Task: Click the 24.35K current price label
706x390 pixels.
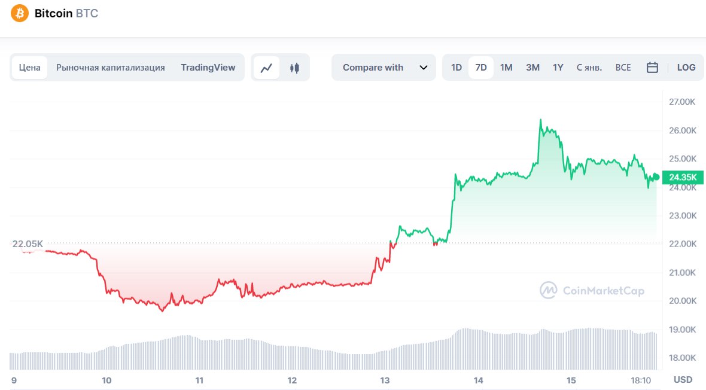Action: (682, 177)
